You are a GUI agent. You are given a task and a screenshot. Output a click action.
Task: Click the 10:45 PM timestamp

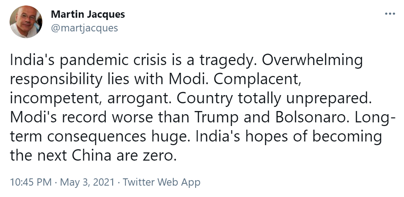30,182
